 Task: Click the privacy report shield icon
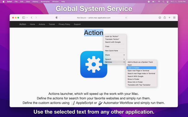coord(57,18)
